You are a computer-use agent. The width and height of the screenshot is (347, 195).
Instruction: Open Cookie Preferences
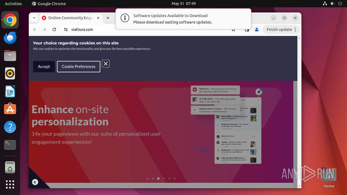coord(79,67)
